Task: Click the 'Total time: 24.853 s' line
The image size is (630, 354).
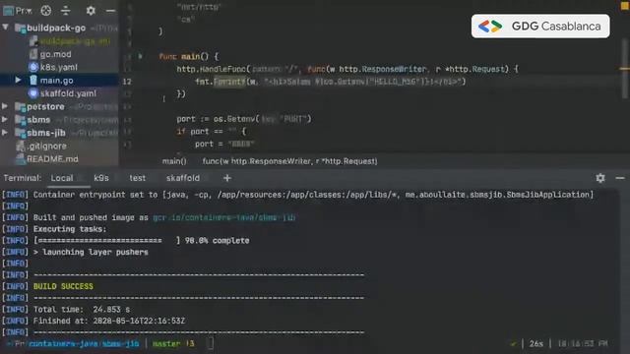Action: (82, 310)
